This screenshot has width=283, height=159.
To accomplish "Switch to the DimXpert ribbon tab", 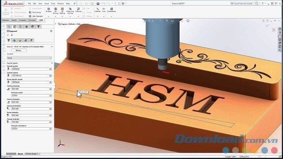I will point(32,20).
